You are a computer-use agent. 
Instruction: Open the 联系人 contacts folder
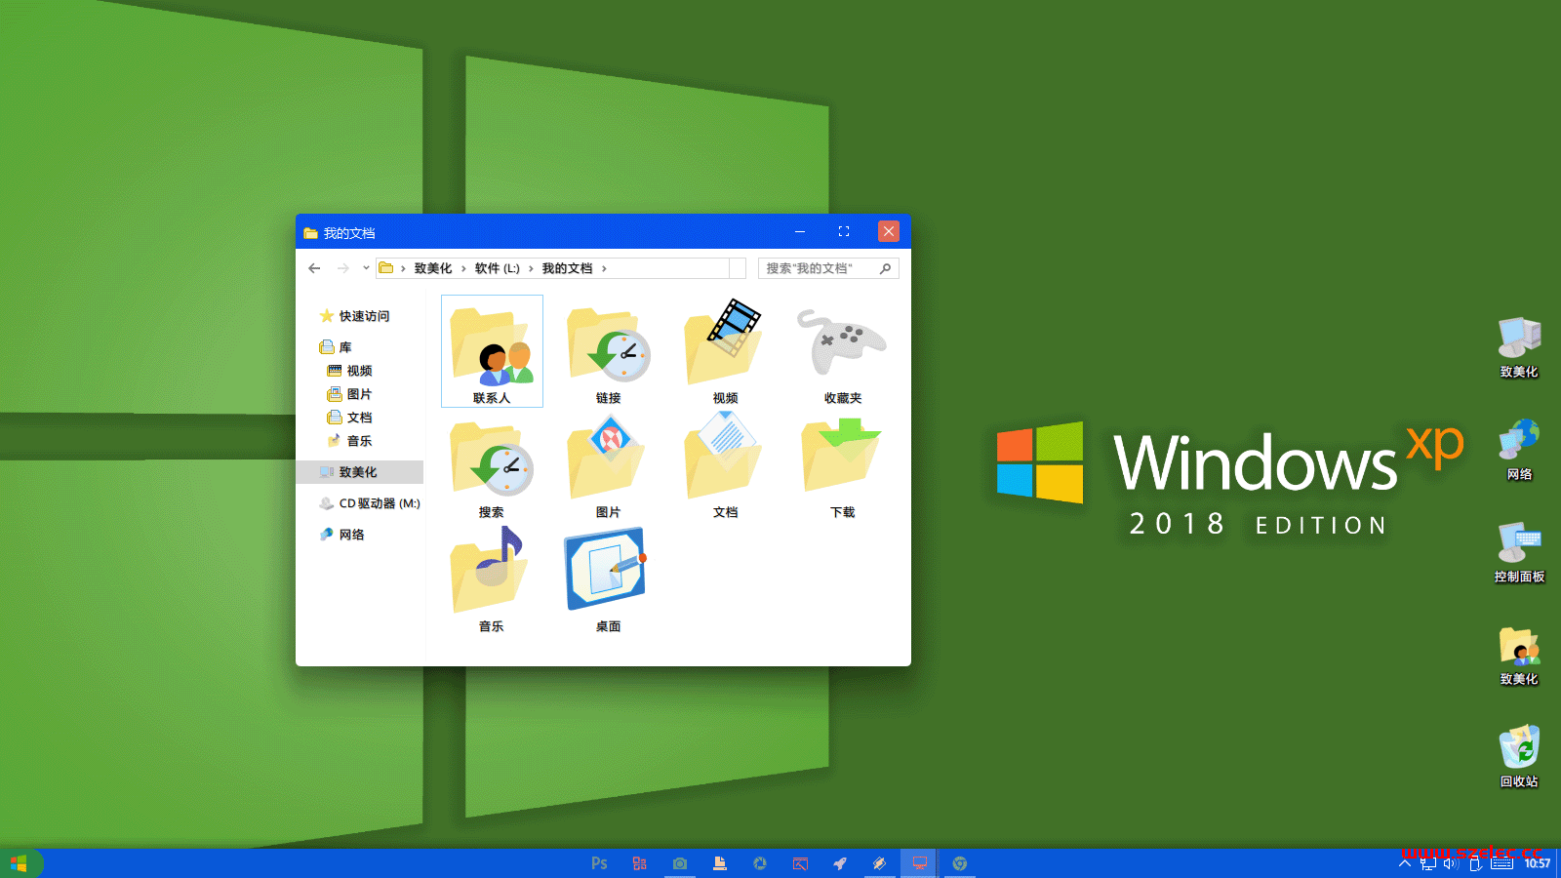tap(492, 351)
